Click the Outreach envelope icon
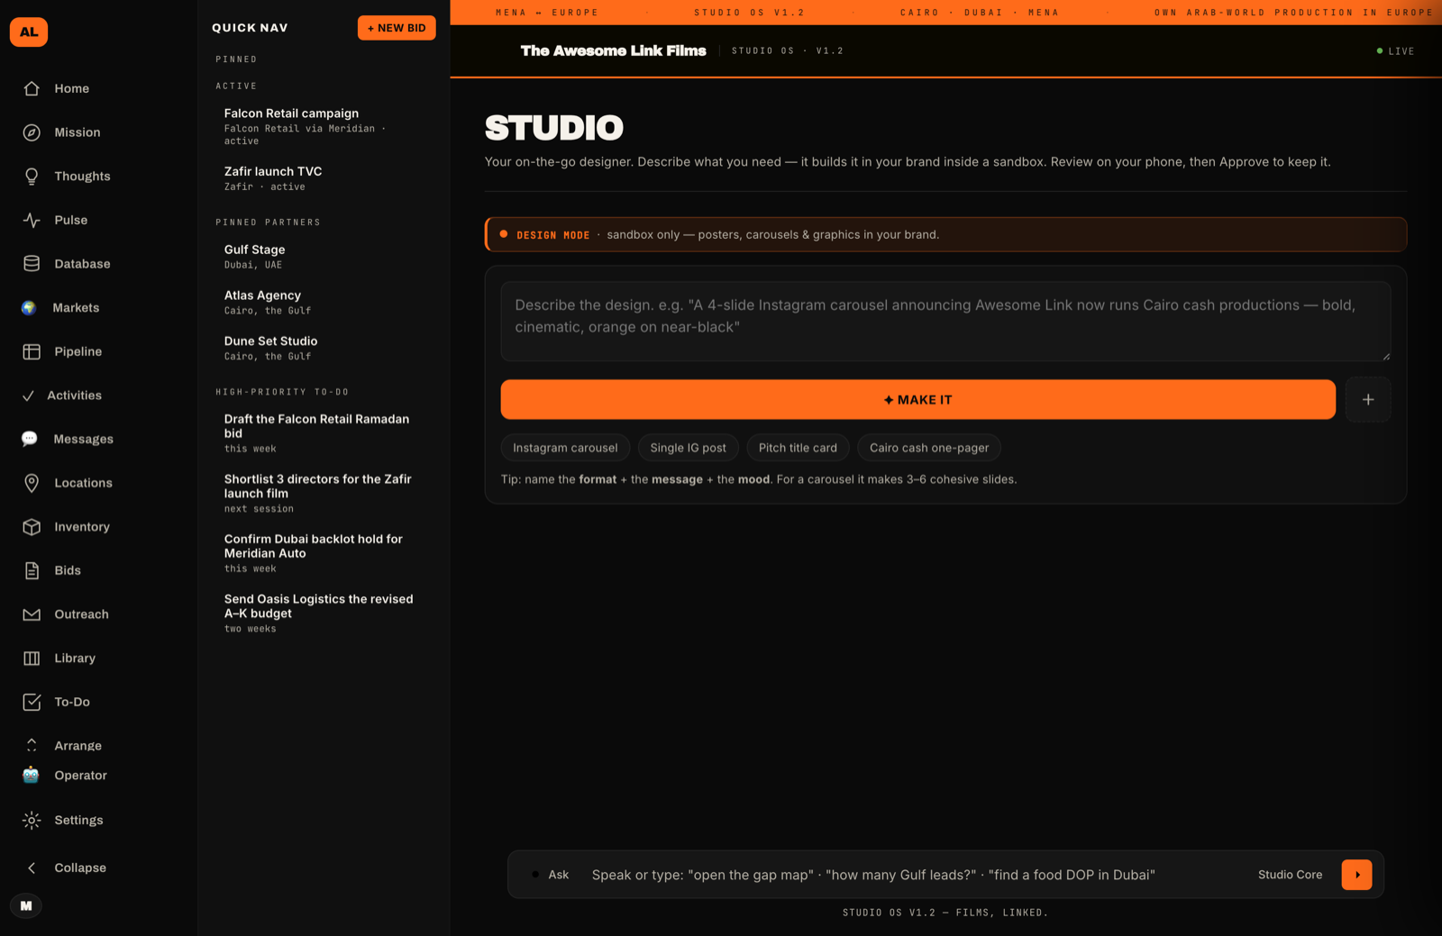The height and width of the screenshot is (936, 1442). coord(32,614)
